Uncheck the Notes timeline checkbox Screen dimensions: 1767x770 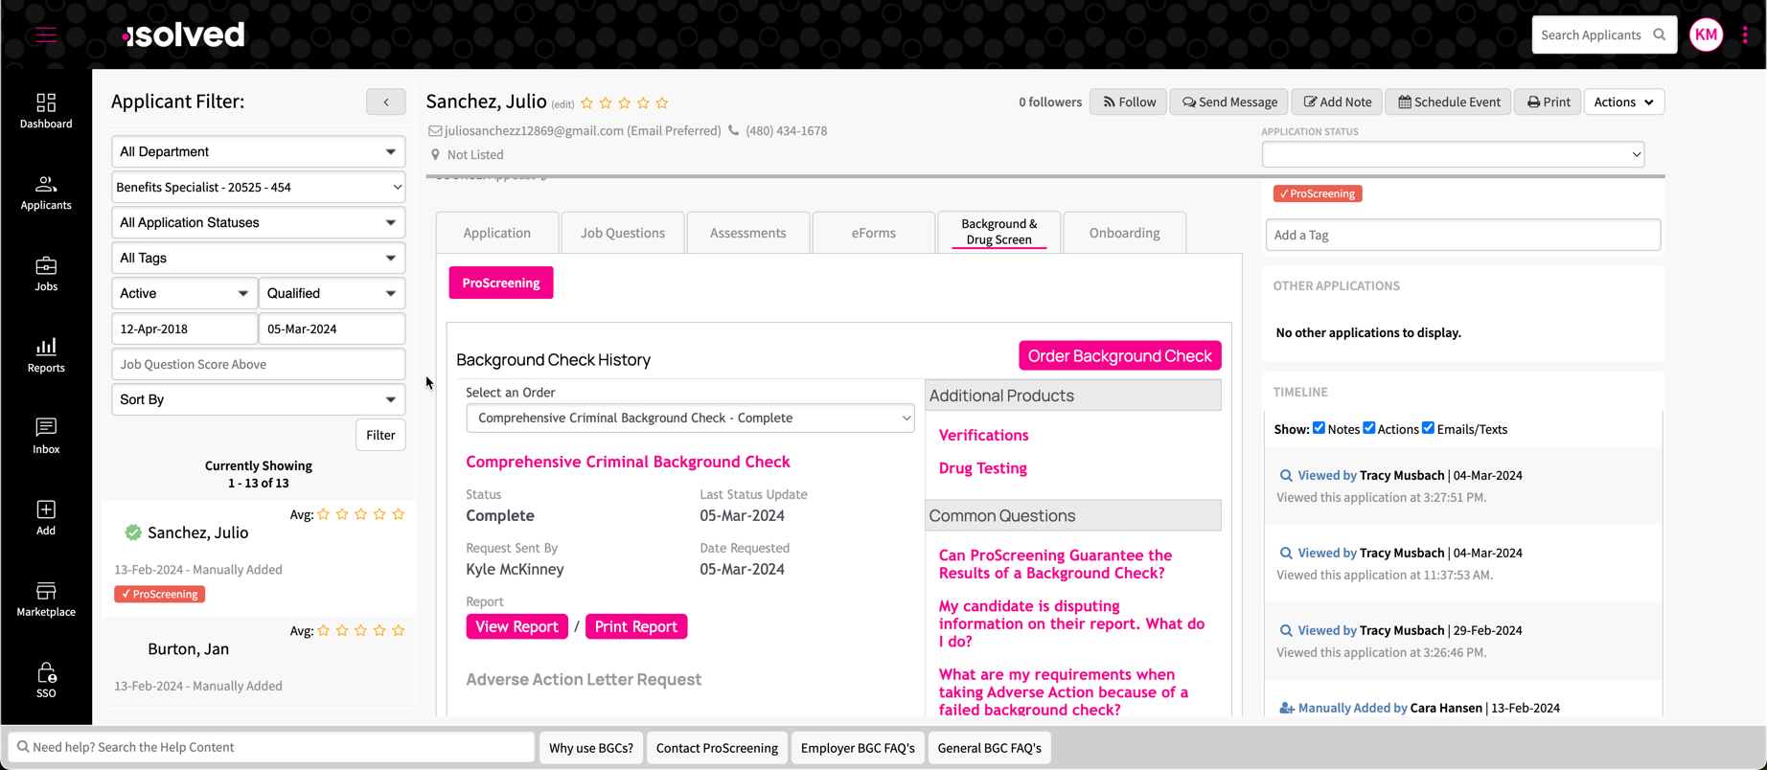point(1319,428)
